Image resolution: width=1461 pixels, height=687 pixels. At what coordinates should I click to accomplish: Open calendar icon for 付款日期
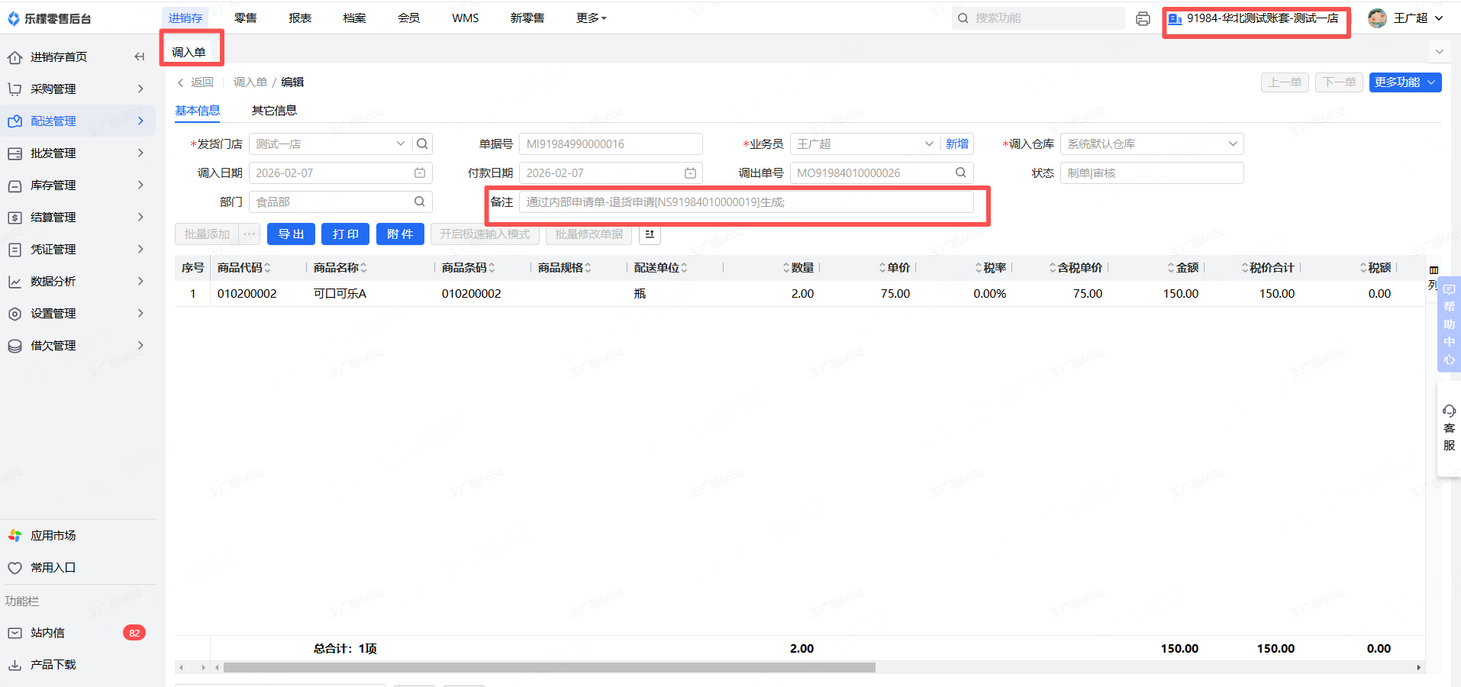(690, 173)
